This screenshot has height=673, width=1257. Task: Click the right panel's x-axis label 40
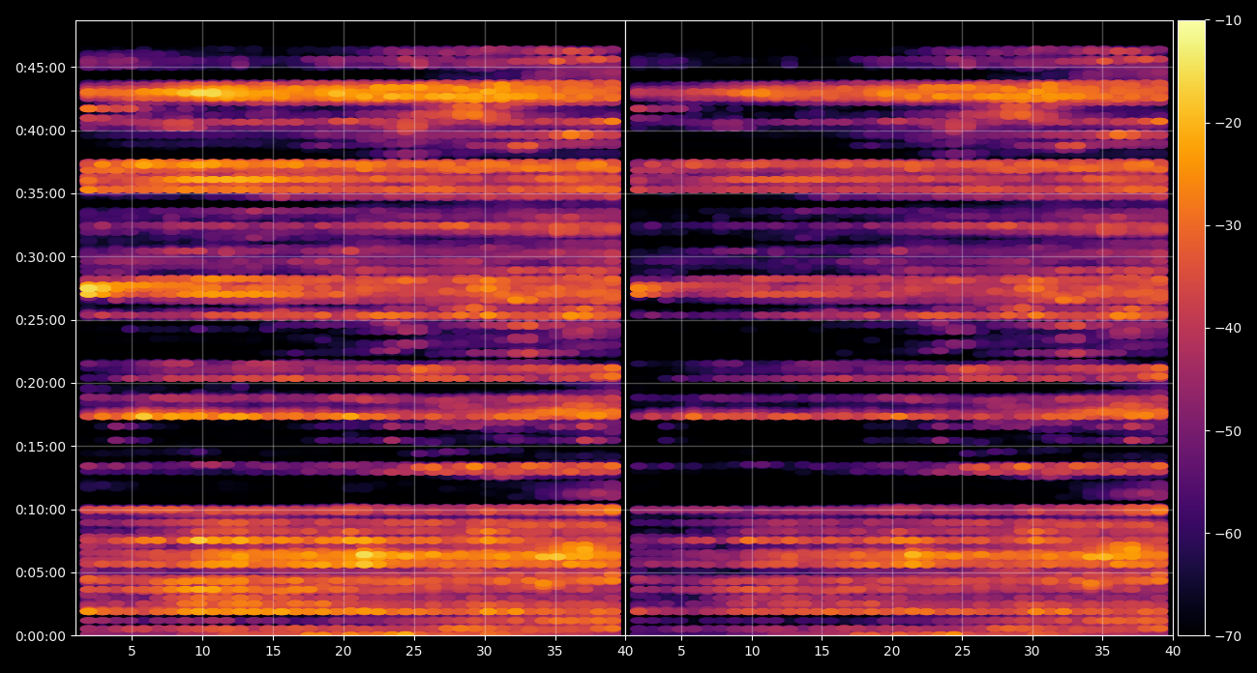(x=1173, y=652)
